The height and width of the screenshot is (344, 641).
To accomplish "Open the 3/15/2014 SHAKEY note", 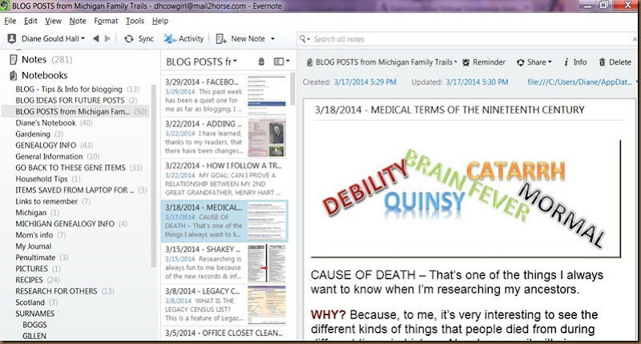I will point(225,262).
